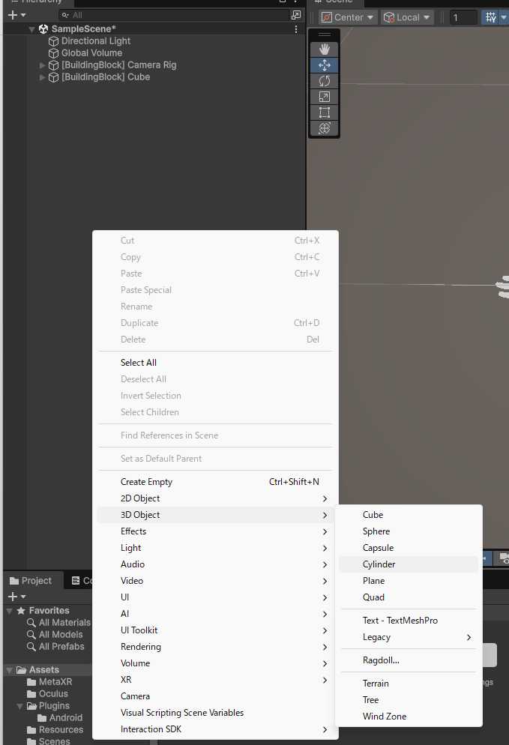Click the grid snap value field
509x745 pixels.
pos(463,17)
